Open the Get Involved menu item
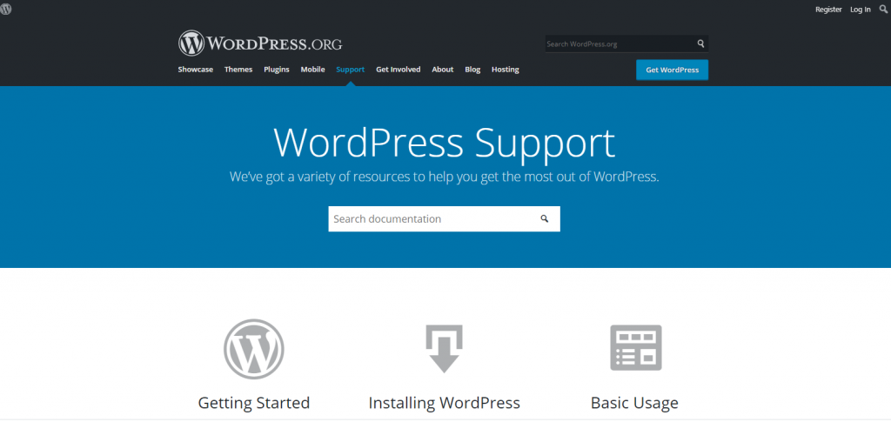This screenshot has width=891, height=422. tap(399, 70)
